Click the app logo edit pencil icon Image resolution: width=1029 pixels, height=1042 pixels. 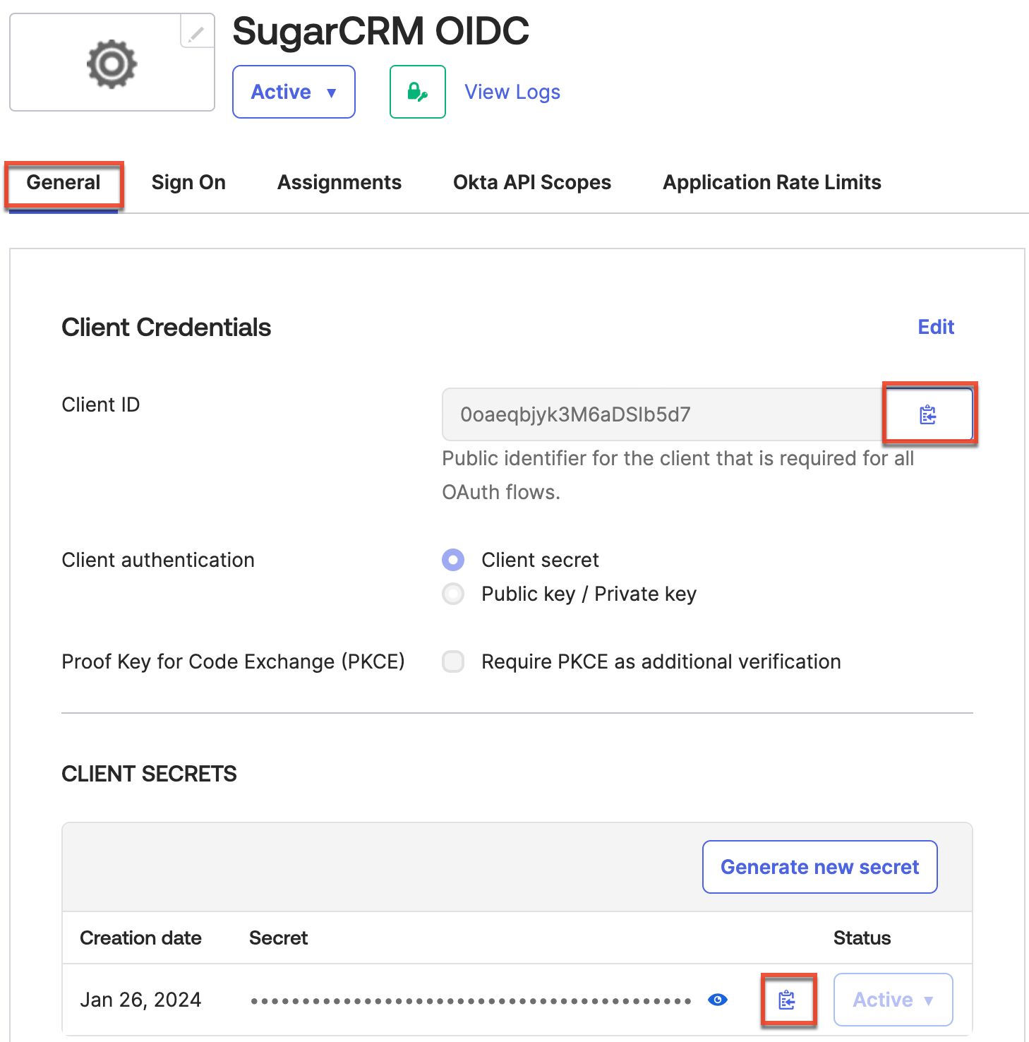[196, 32]
